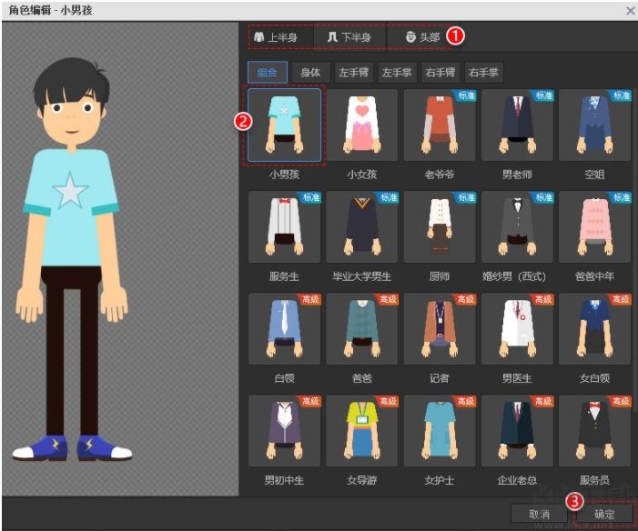Close the 角色编辑 dialog
Viewport: 638px width, 531px height.
coord(630,10)
